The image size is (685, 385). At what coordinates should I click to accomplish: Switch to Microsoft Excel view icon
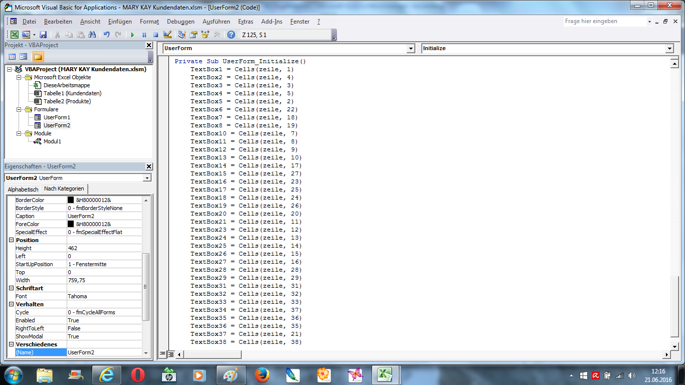tap(15, 35)
